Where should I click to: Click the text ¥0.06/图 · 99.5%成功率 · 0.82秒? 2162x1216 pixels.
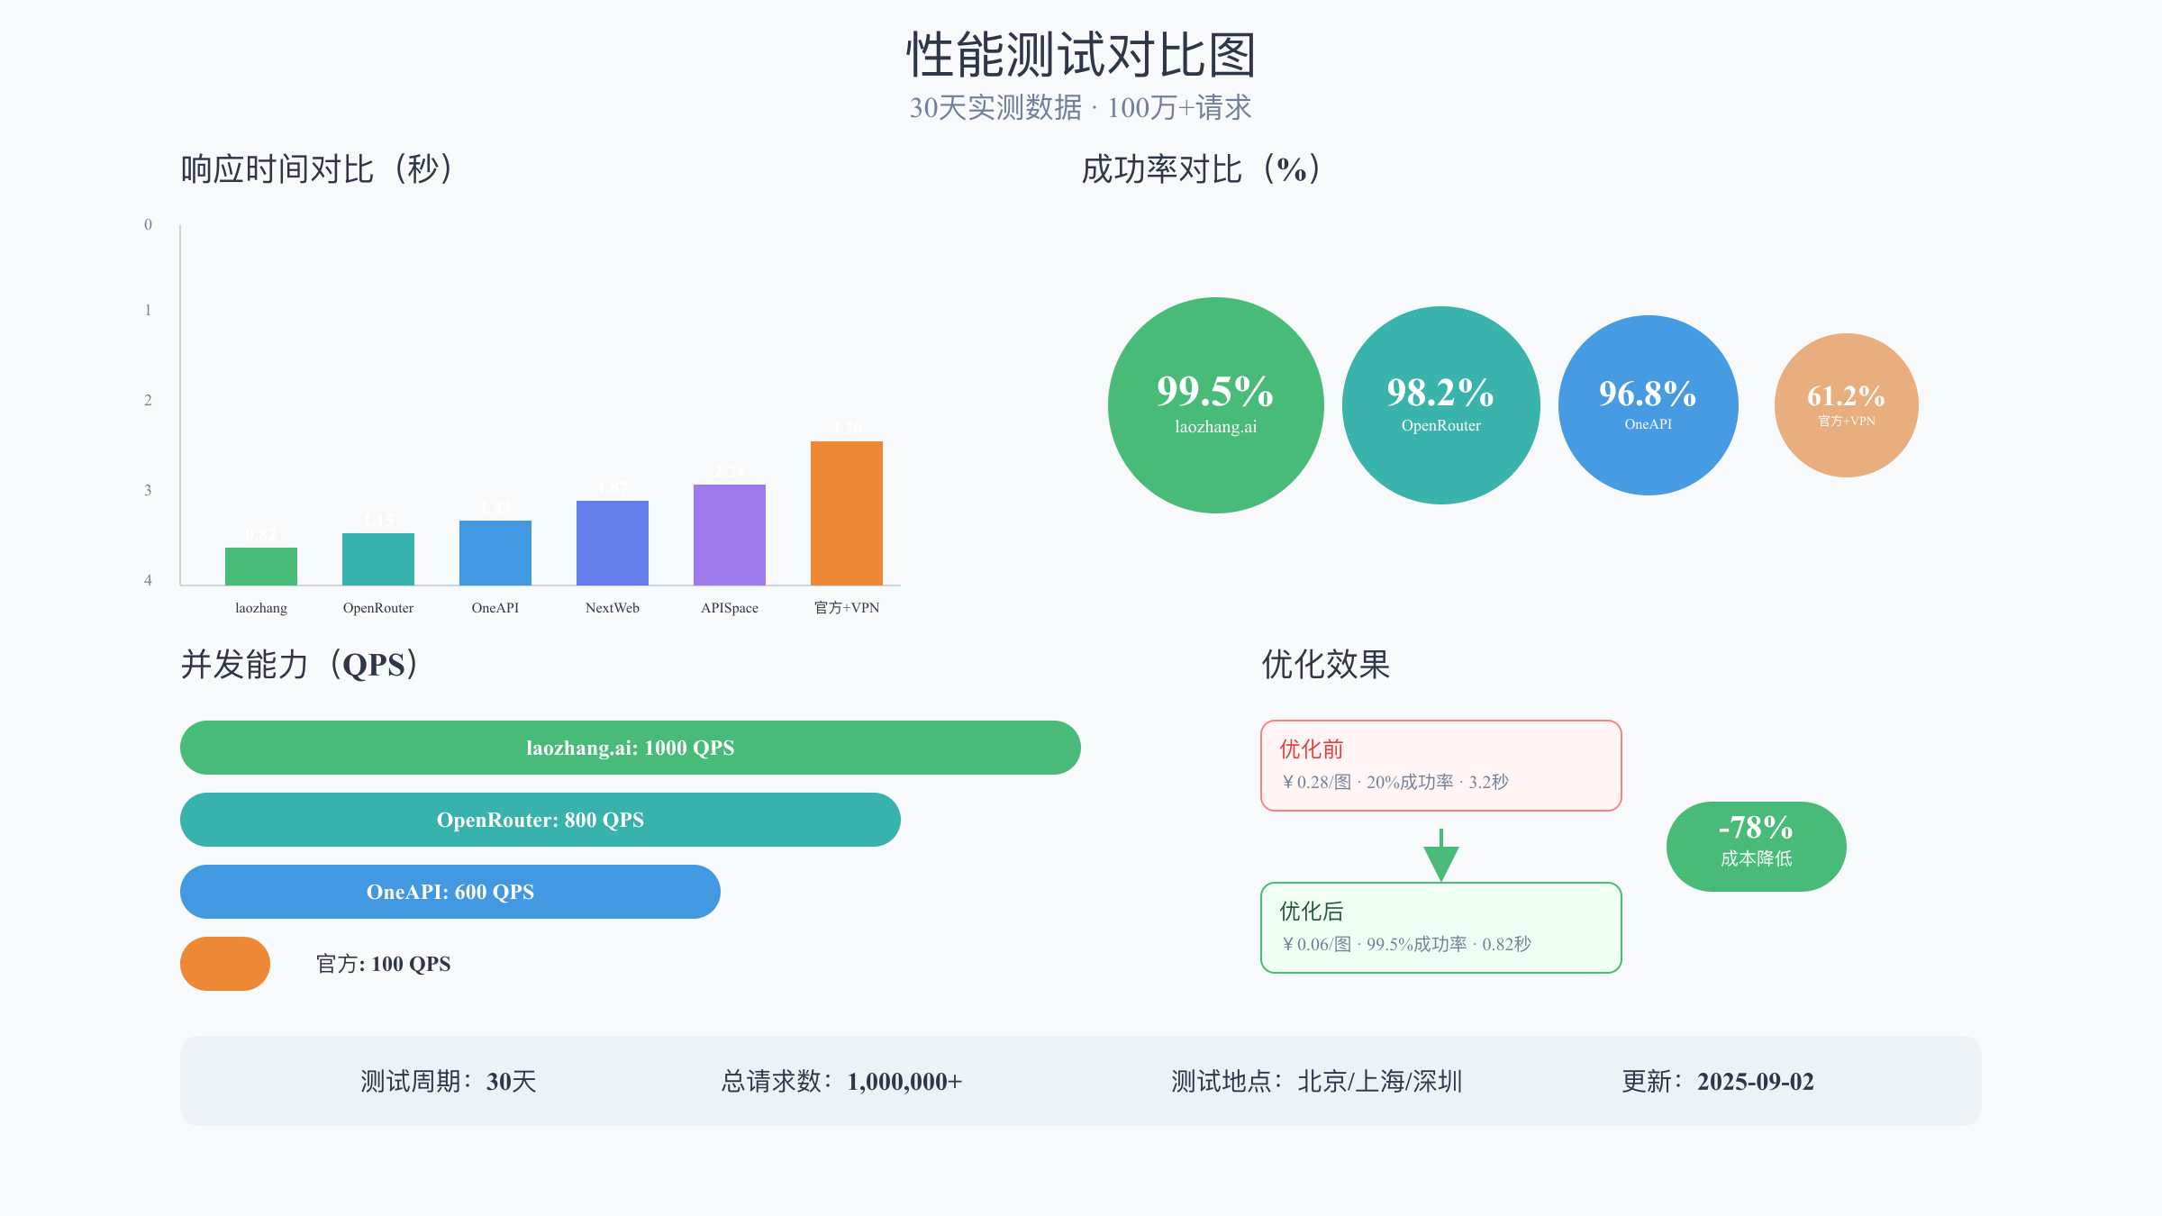1406,944
